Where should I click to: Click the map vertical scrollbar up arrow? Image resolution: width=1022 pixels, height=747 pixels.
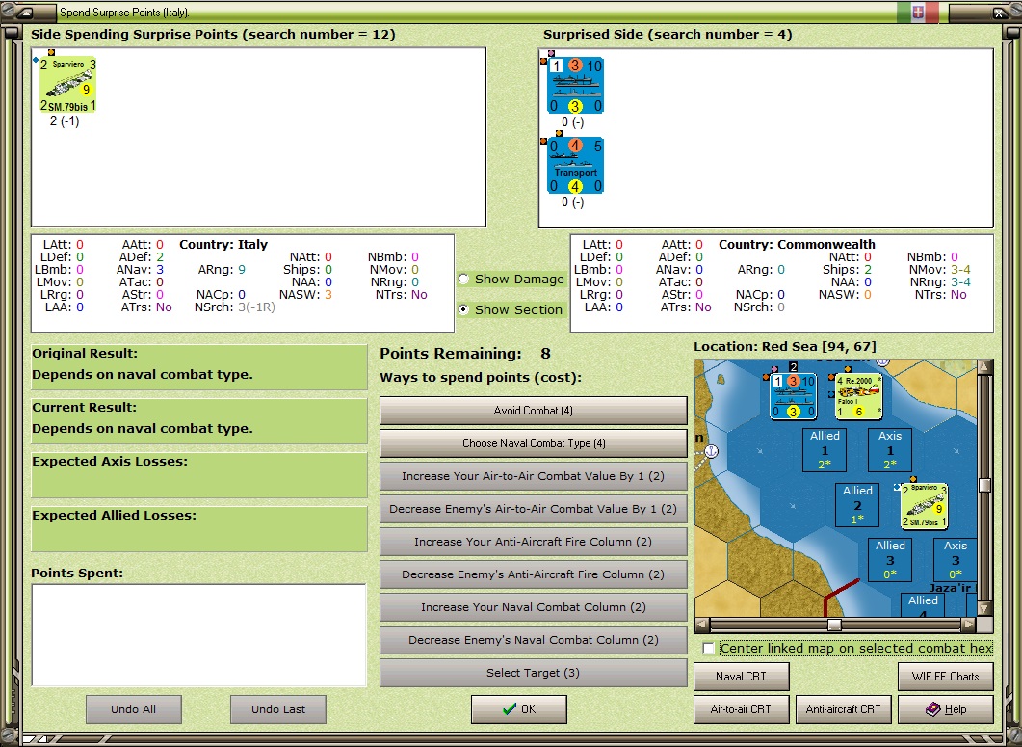pos(984,367)
